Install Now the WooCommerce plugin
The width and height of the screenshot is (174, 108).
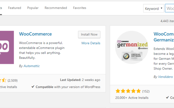click(x=89, y=34)
